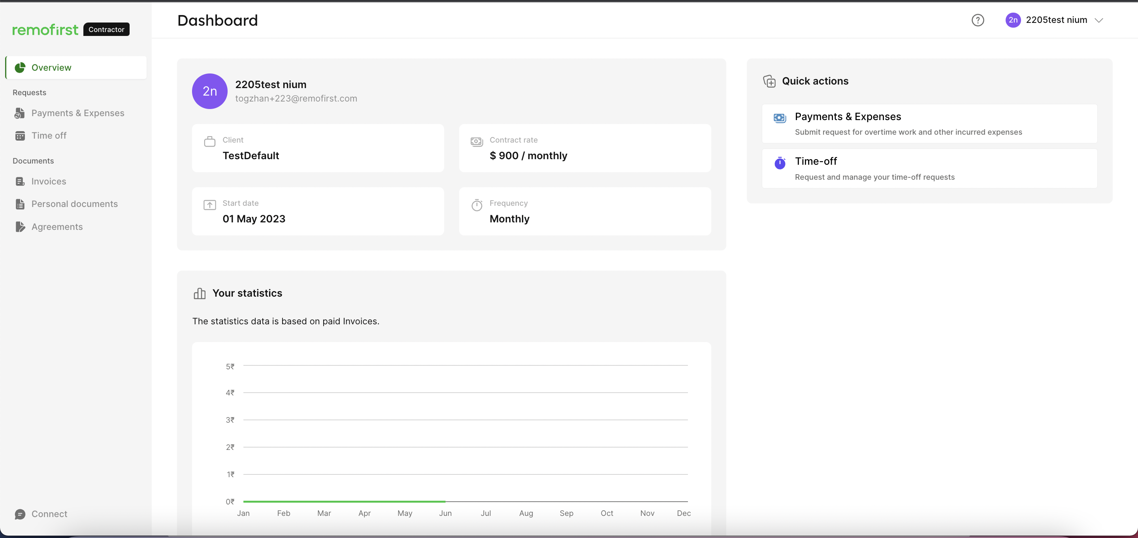Click the header account name 2205test nium
Screen dimensions: 1138x538
(x=1056, y=20)
